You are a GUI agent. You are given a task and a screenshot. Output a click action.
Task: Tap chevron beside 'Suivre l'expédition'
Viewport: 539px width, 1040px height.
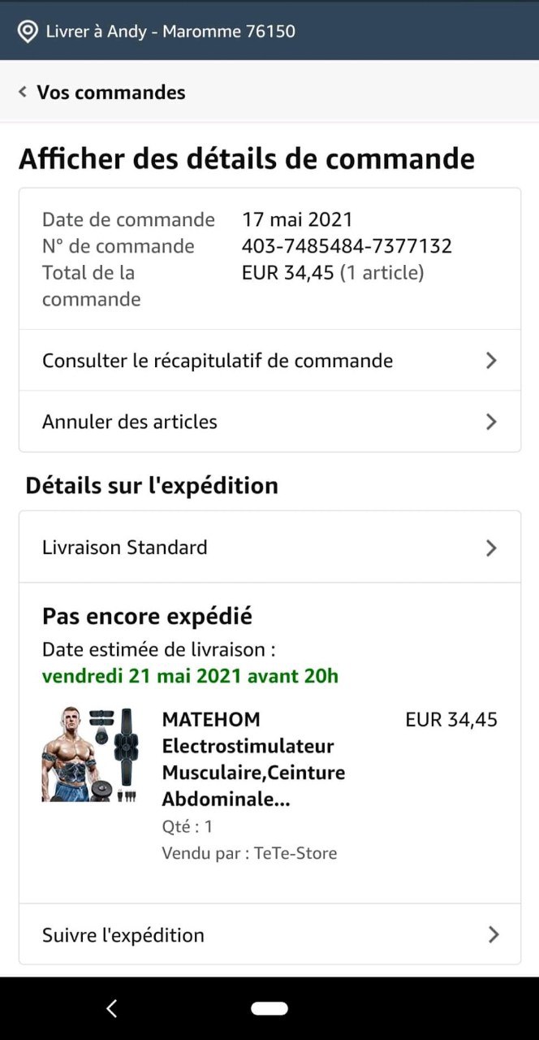coord(493,934)
